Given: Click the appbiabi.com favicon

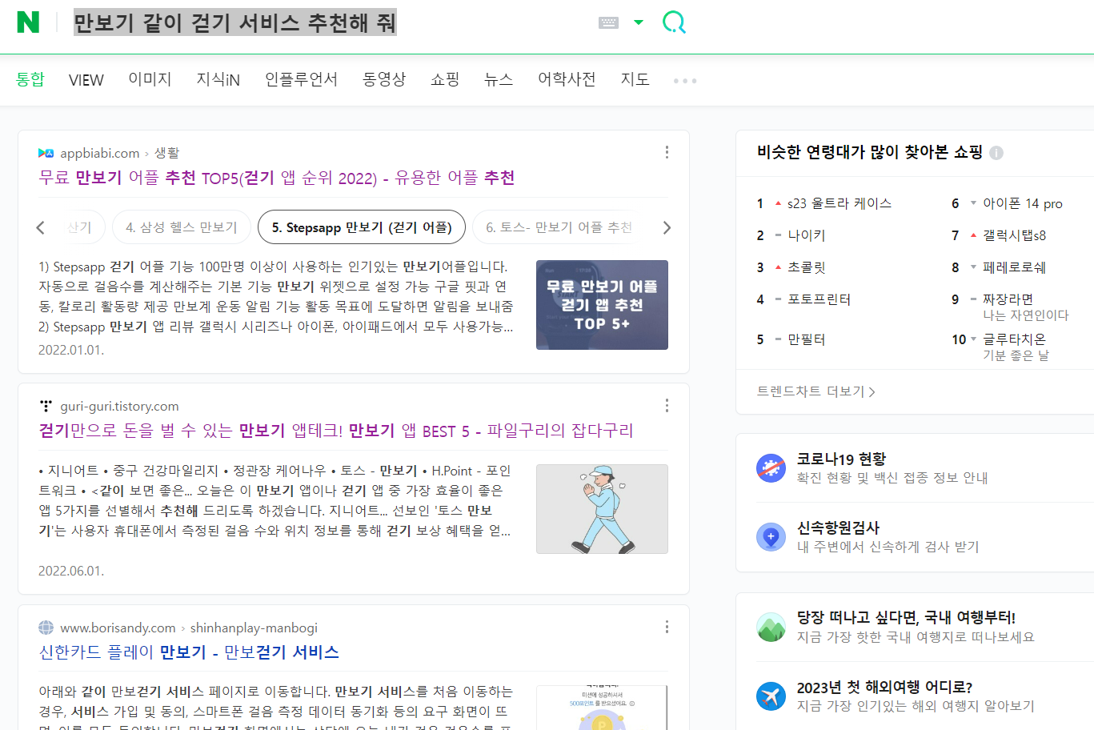Looking at the screenshot, I should pos(46,153).
